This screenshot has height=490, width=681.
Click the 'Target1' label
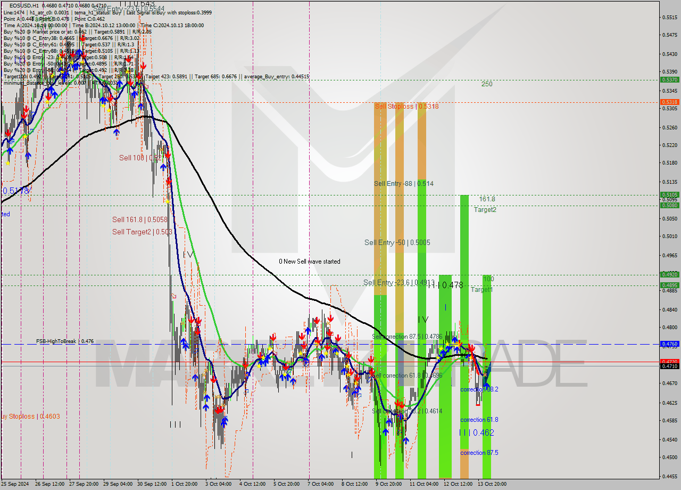(481, 289)
